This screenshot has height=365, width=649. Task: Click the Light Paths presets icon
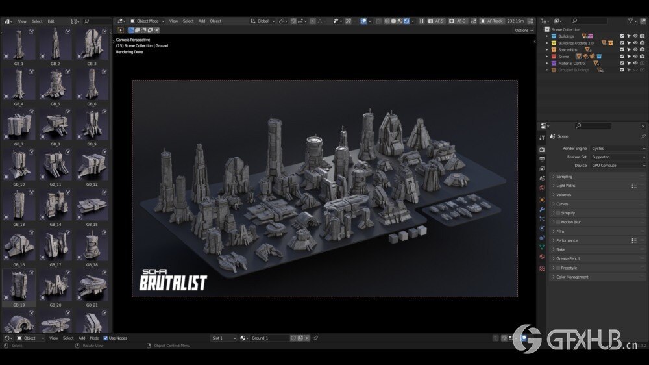point(634,186)
